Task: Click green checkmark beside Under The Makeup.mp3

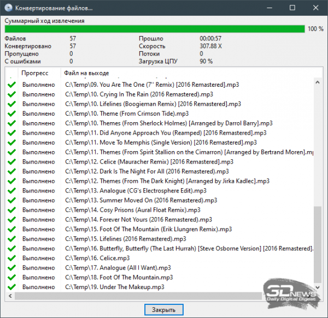Action: tap(10, 287)
